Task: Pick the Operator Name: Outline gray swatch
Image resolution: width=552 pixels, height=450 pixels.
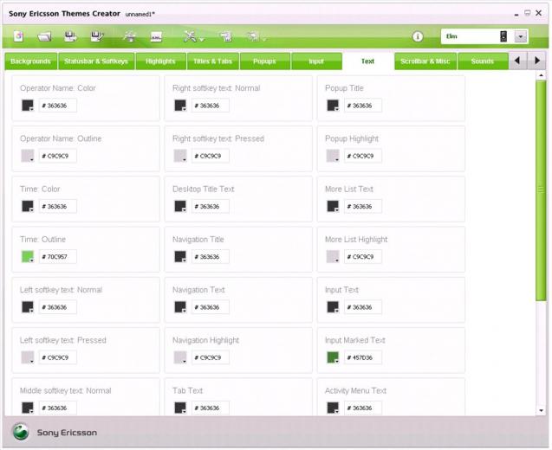Action: (x=28, y=156)
